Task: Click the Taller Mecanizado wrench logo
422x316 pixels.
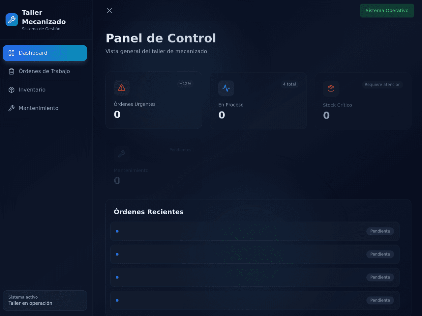Action: click(x=12, y=20)
